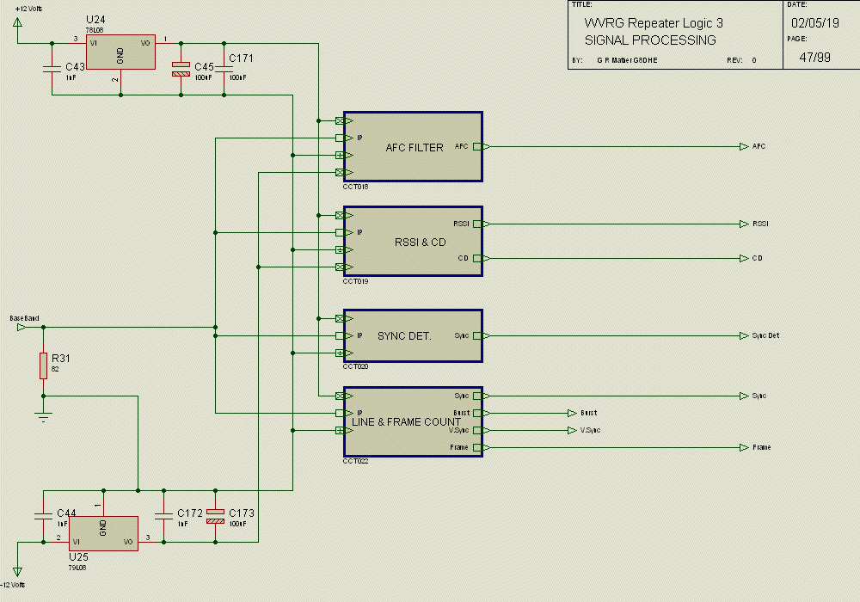Click the V.Sync port on LINE & FRAME COUNT

click(481, 430)
